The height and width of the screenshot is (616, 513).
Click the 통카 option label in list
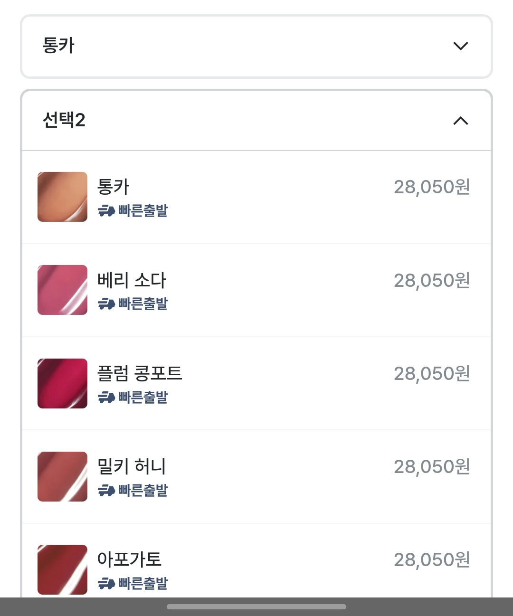[113, 187]
